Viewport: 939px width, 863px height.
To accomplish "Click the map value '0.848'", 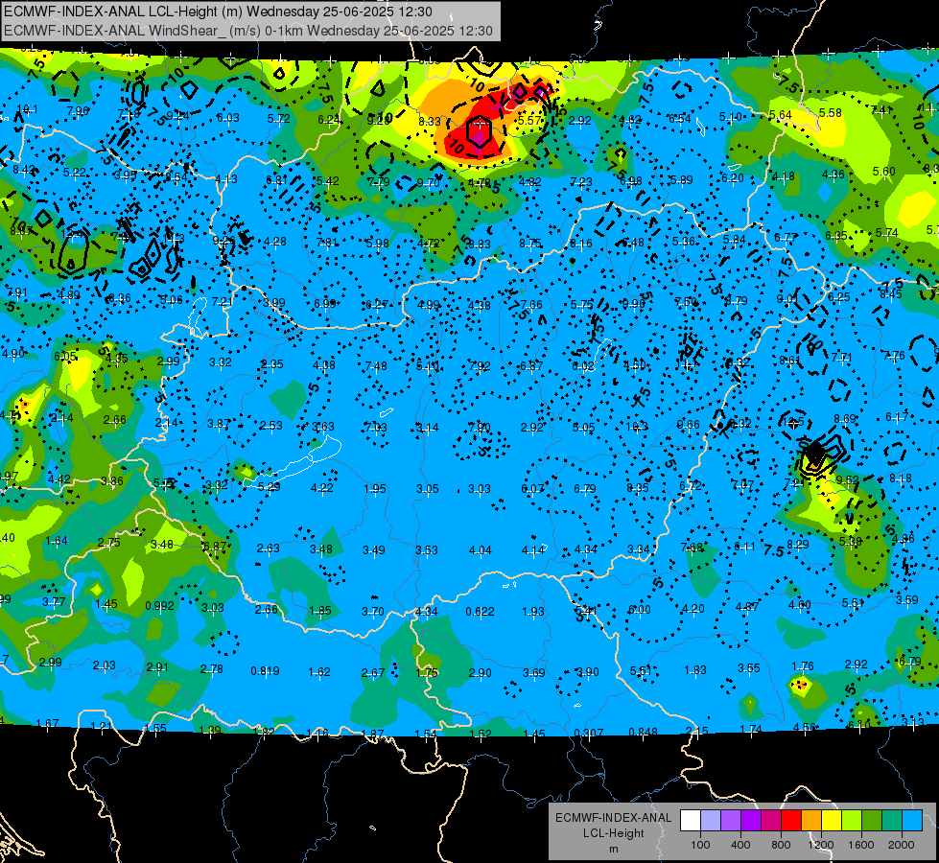I will click(644, 732).
